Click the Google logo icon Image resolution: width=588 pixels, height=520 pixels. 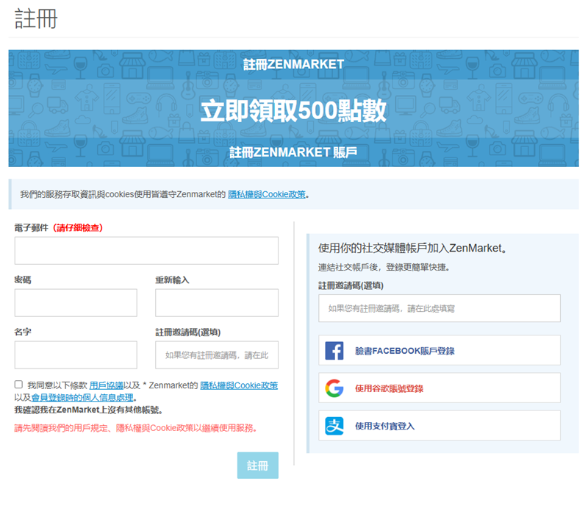tap(334, 388)
